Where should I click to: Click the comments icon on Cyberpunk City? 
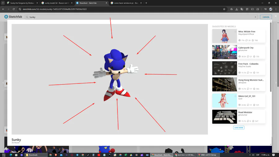click(x=248, y=56)
